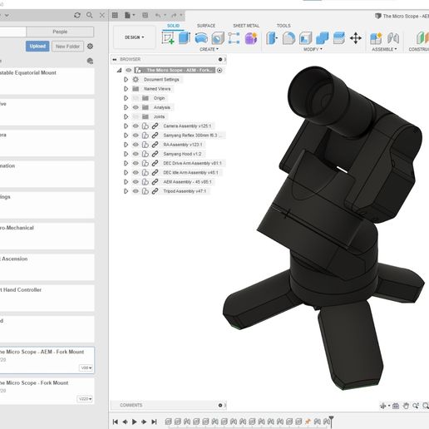Select the Pan hand tool
This screenshot has width=429, height=429.
[406, 406]
